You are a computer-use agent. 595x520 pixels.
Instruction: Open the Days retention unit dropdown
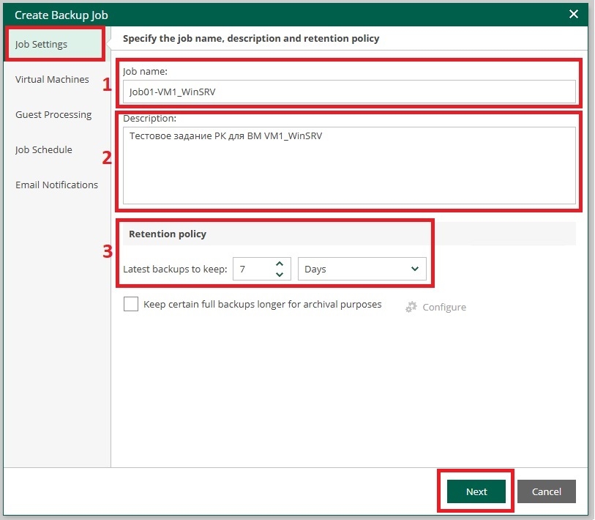(x=362, y=269)
